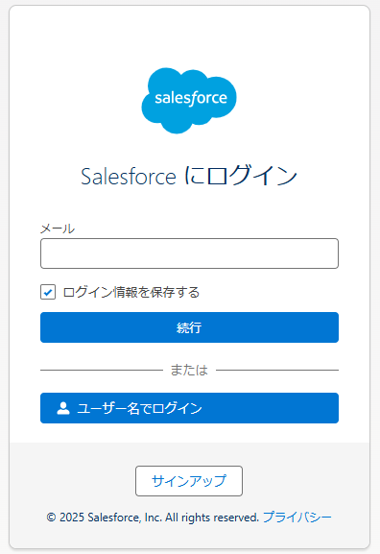
Task: Click the または divider text
Action: tap(189, 370)
